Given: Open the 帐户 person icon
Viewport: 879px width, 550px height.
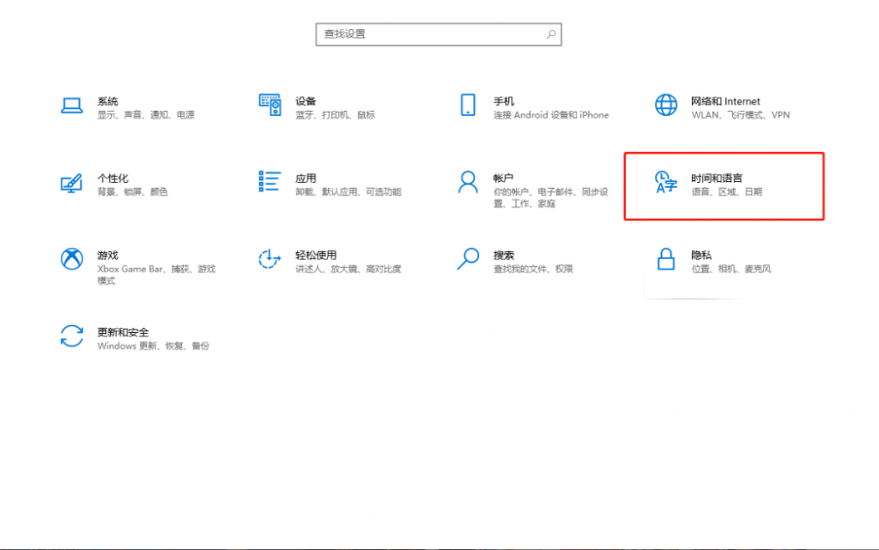Looking at the screenshot, I should click(x=468, y=182).
